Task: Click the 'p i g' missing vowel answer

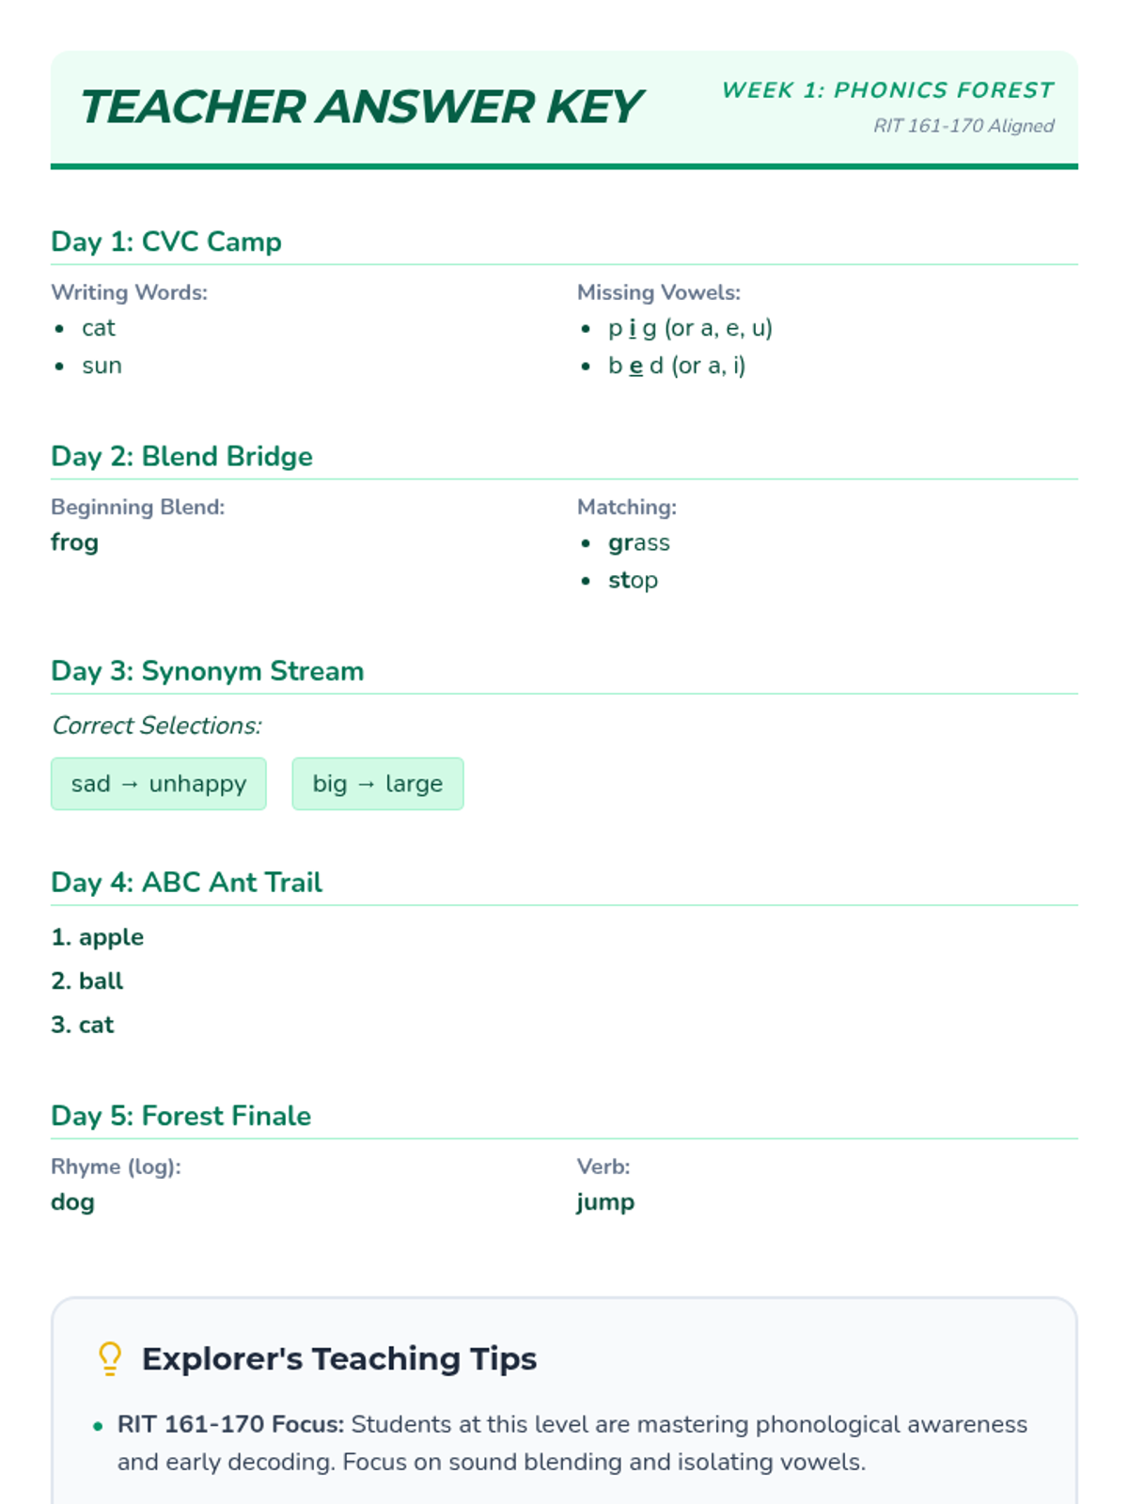Action: tap(690, 328)
